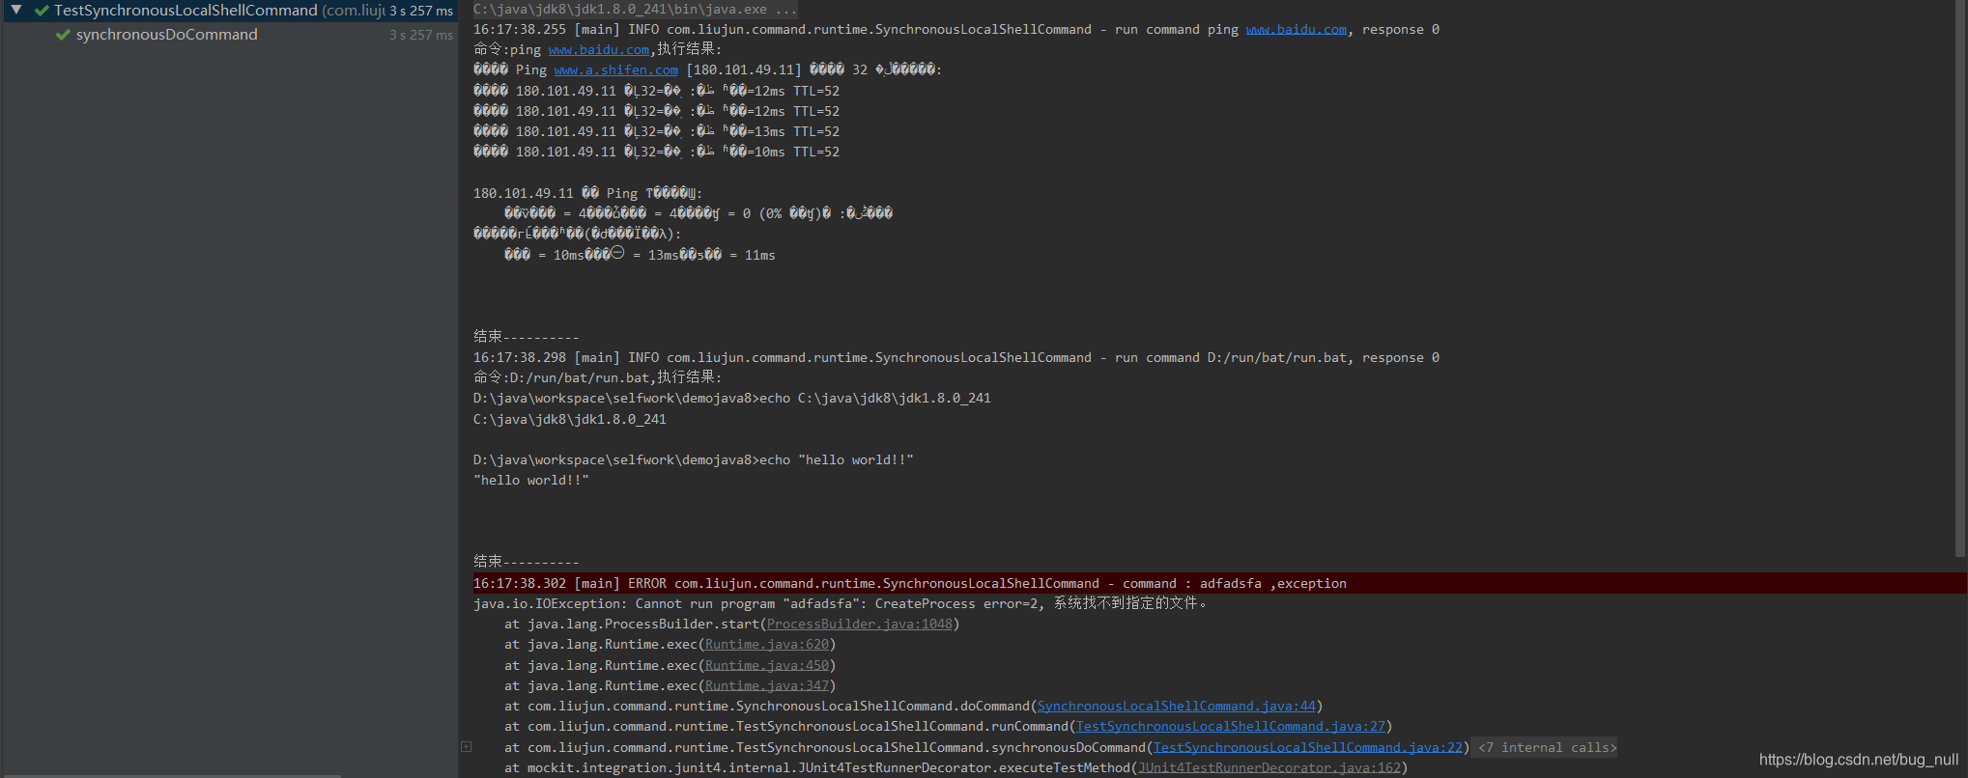Click 'C:\java\jdk8\jdk1.8.0_241' output line
The height and width of the screenshot is (778, 1968).
[569, 420]
